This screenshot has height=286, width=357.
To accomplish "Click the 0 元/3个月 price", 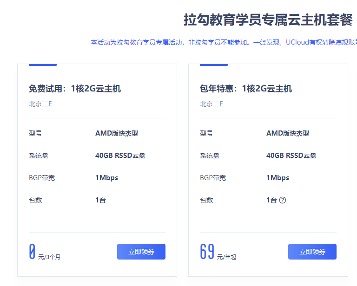I will click(x=45, y=253).
